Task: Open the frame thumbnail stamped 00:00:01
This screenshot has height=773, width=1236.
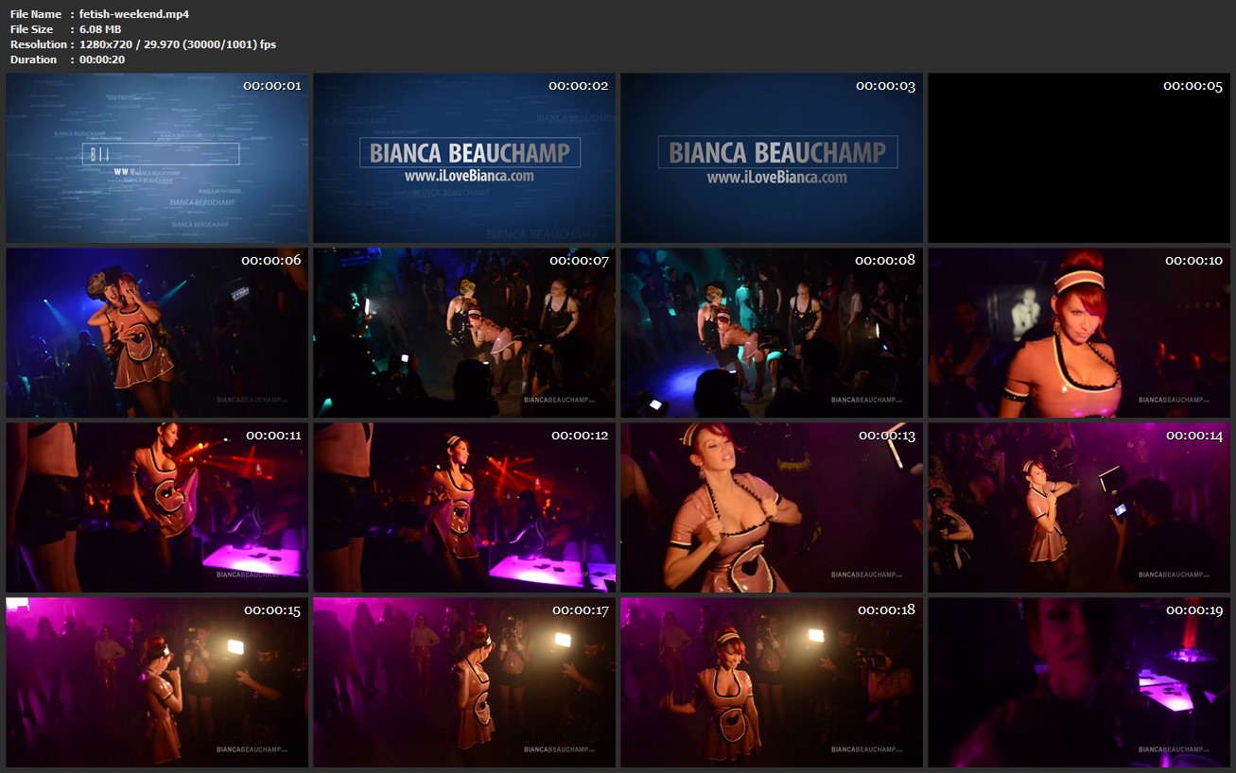Action: 157,159
